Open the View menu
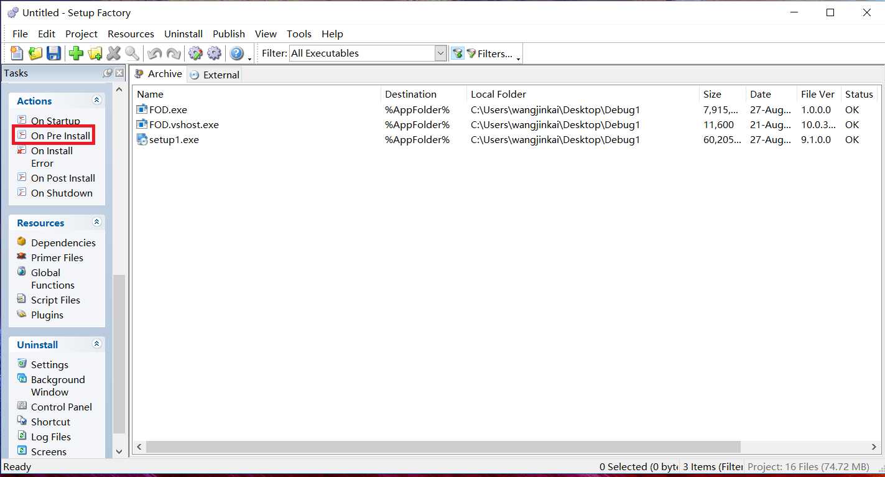The height and width of the screenshot is (477, 885). (266, 34)
